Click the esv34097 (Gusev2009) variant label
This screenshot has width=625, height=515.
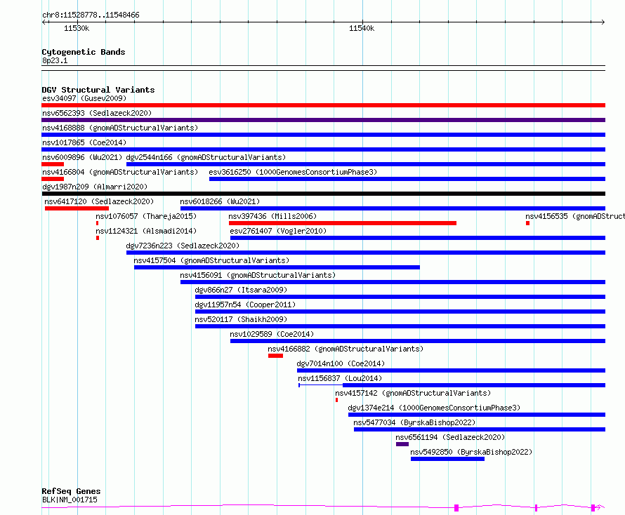[84, 98]
